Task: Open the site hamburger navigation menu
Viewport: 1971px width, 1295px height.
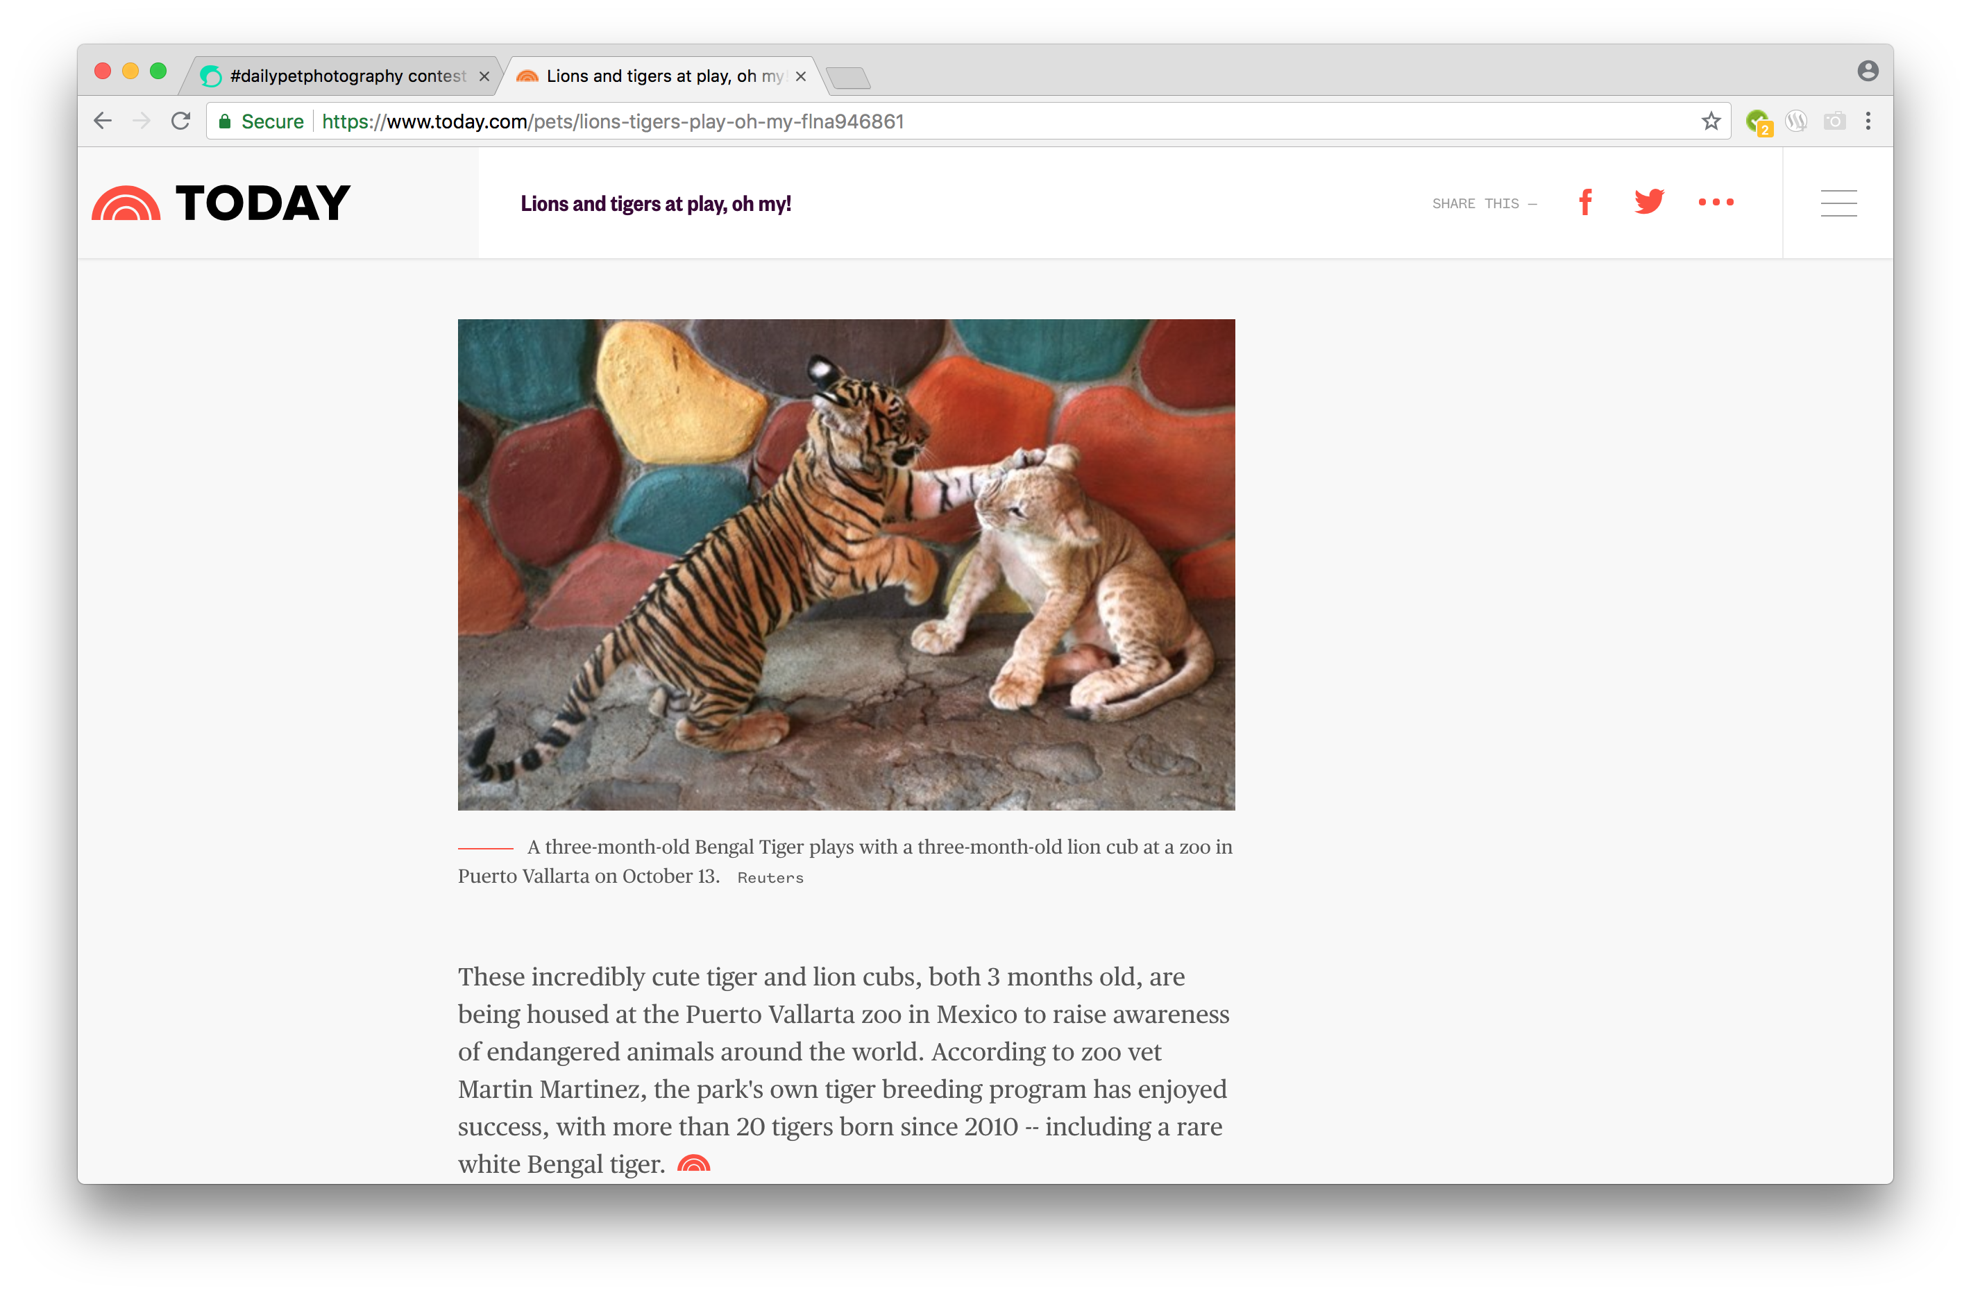Action: [1838, 203]
